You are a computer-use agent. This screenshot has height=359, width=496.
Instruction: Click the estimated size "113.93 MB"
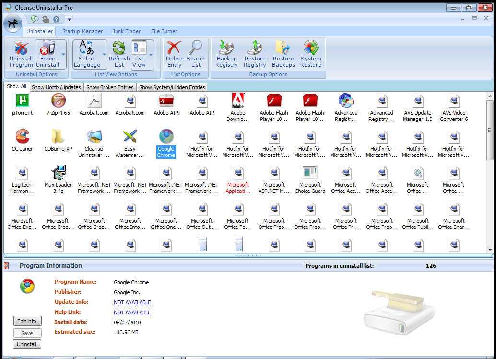click(x=126, y=332)
